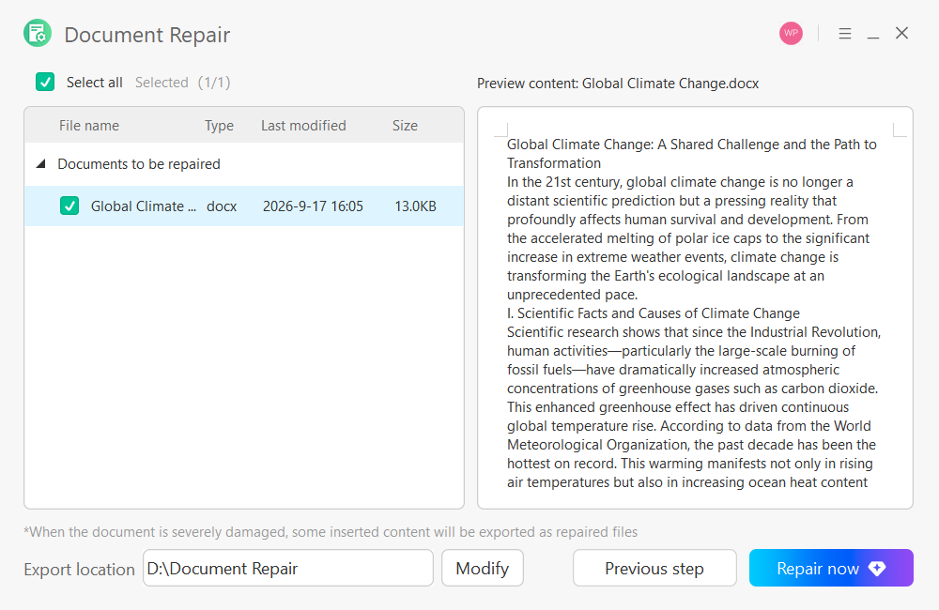This screenshot has height=610, width=939.
Task: Uncheck the Global Climate docx file checkbox
Action: 69,206
